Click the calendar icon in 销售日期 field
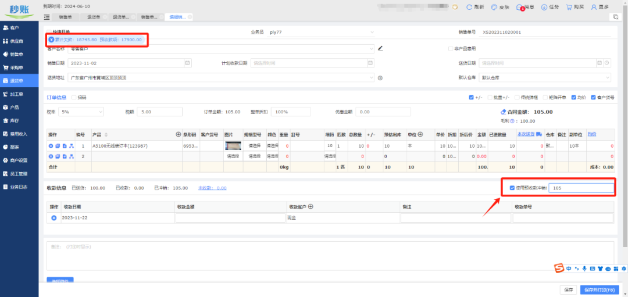Viewport: 628px width, 297px height. tap(187, 63)
